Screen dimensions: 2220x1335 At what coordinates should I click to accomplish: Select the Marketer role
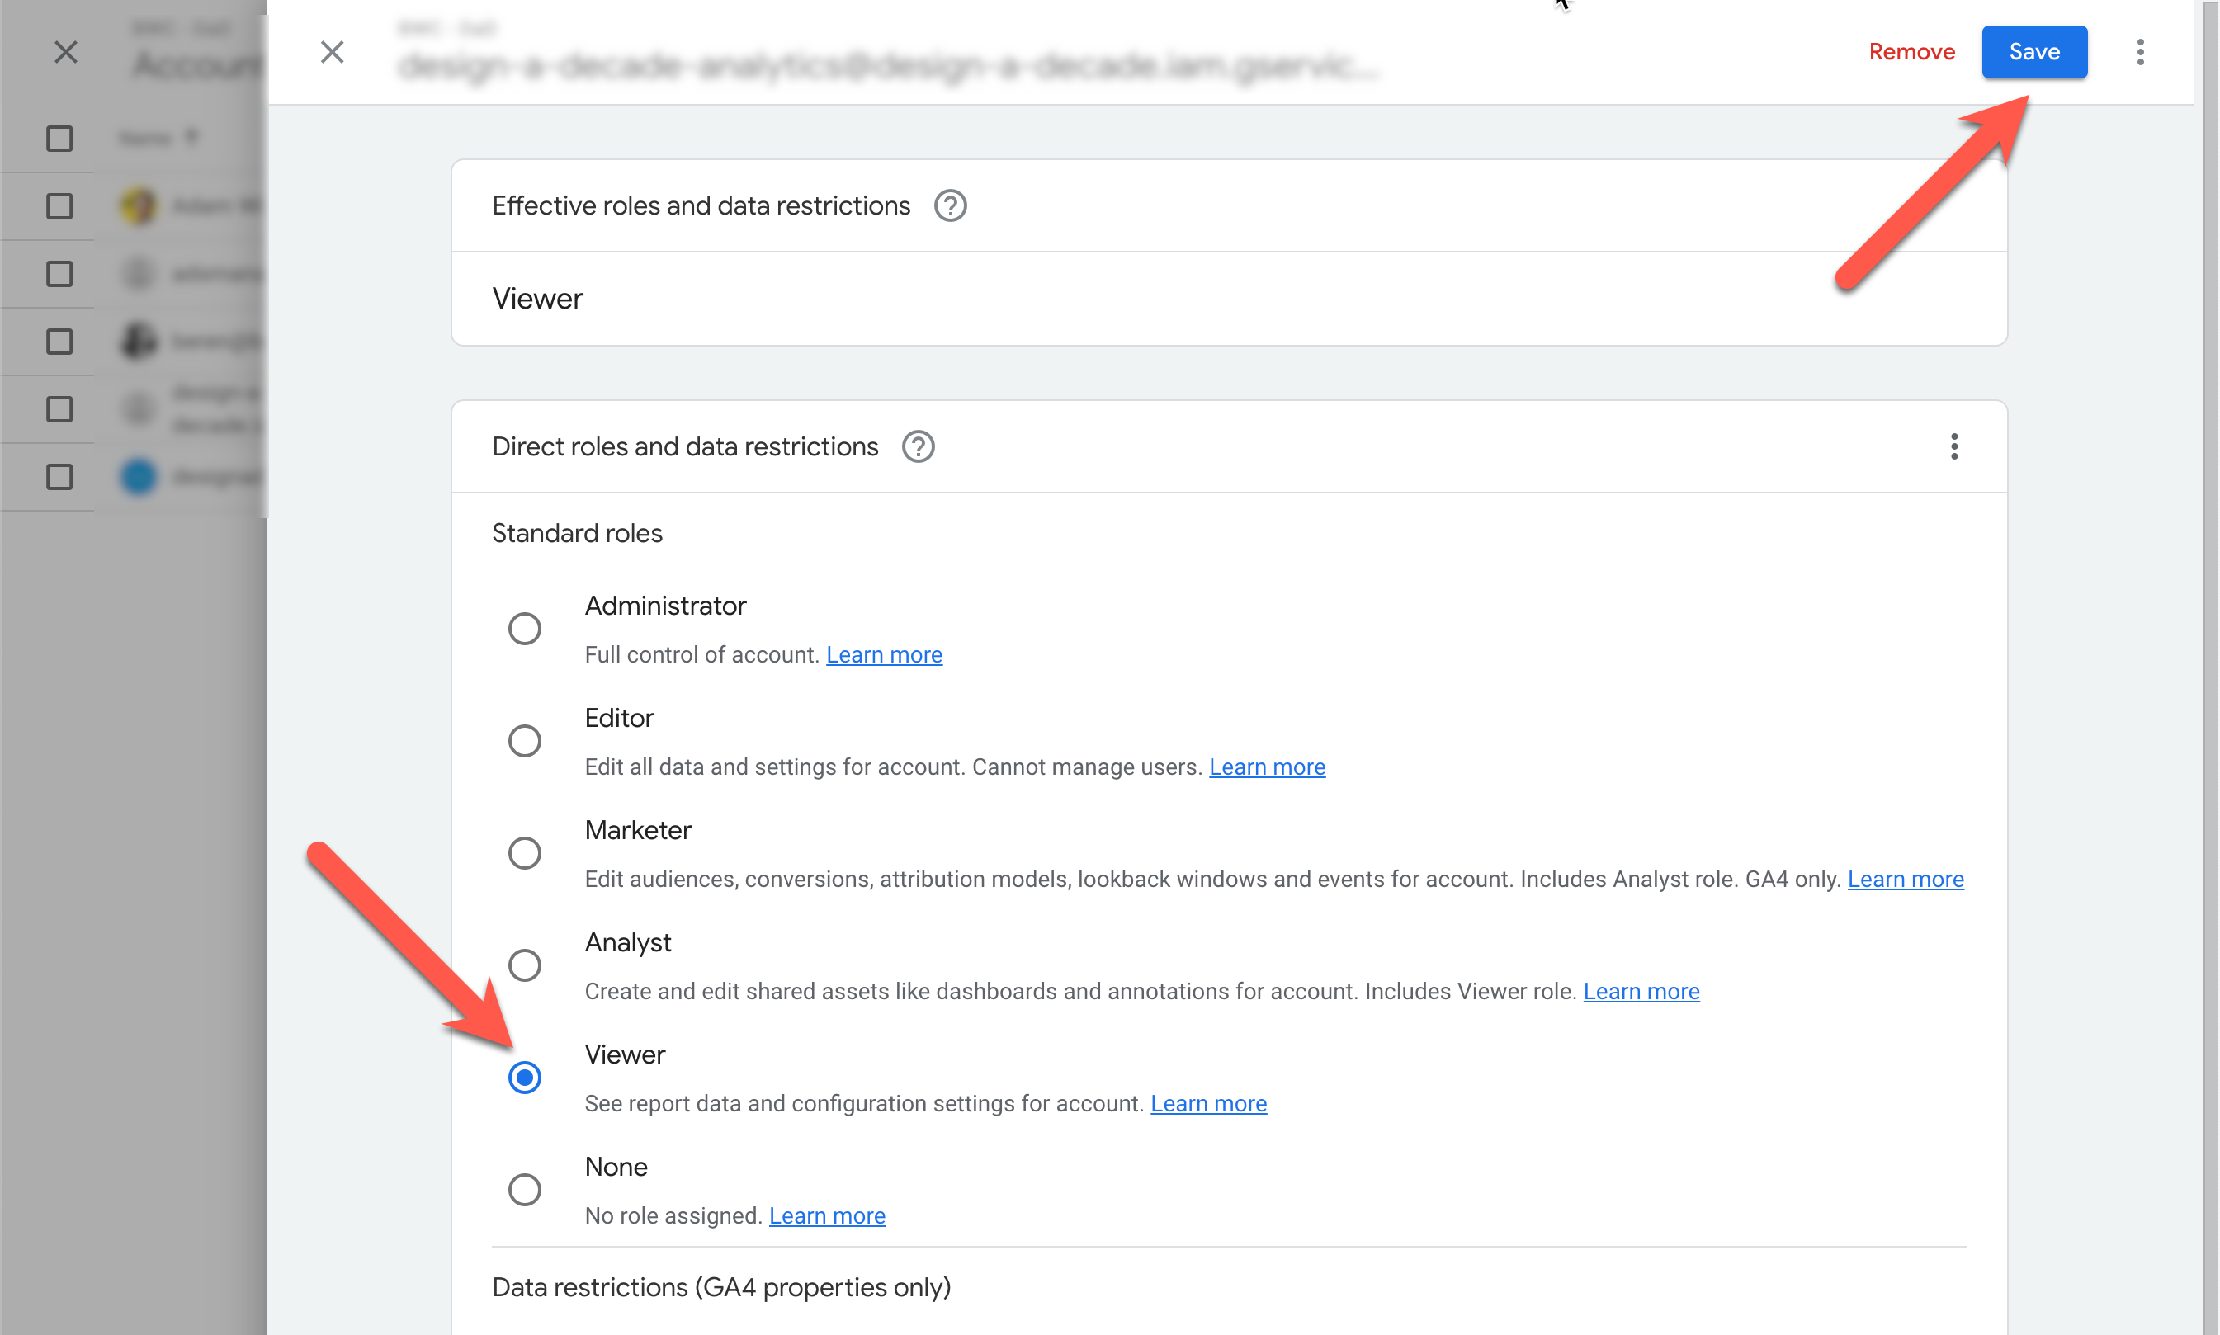(524, 853)
